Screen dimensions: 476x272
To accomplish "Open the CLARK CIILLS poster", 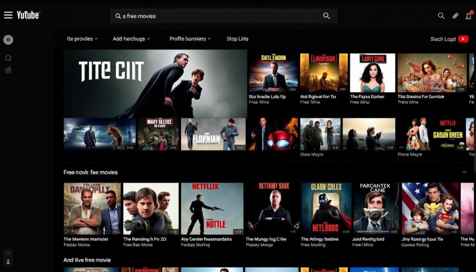I will coord(326,209).
